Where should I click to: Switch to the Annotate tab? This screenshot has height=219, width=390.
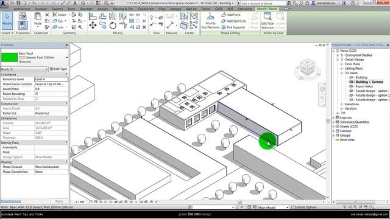[x=86, y=9]
